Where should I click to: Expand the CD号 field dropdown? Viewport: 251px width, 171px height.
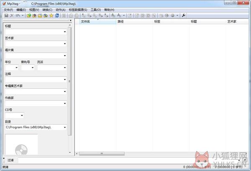click(x=22, y=115)
